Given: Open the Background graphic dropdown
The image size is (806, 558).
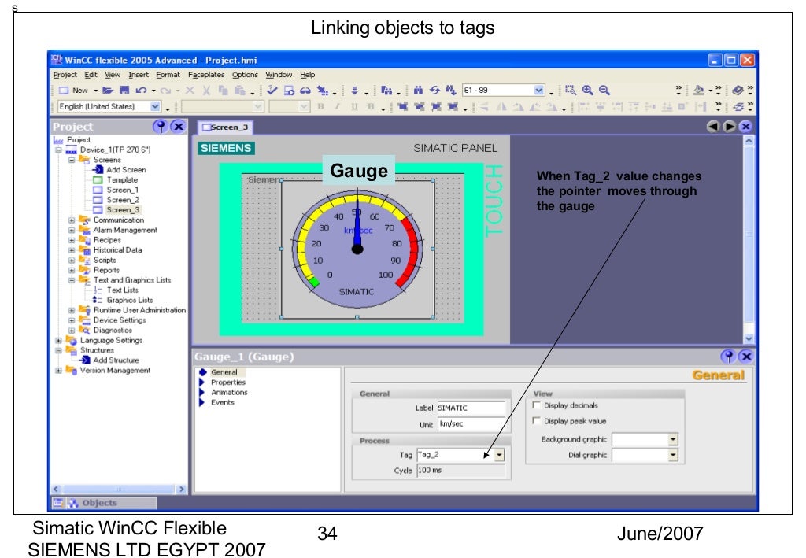Looking at the screenshot, I should (673, 439).
